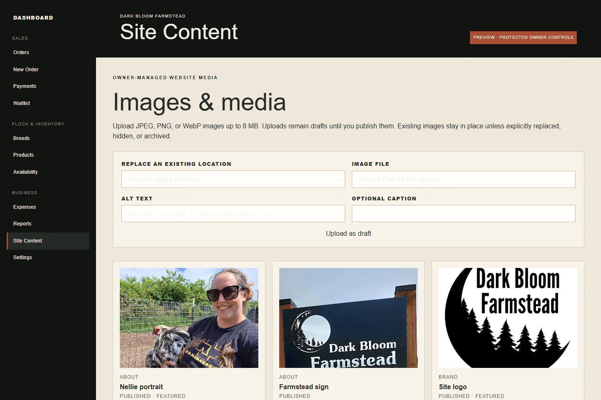Select Site Content in sidebar

pos(48,241)
